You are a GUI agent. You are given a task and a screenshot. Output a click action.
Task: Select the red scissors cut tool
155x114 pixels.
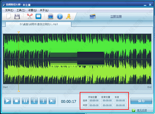(x=30, y=16)
